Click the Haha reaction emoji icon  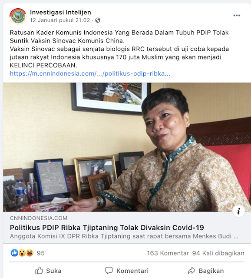click(x=30, y=253)
